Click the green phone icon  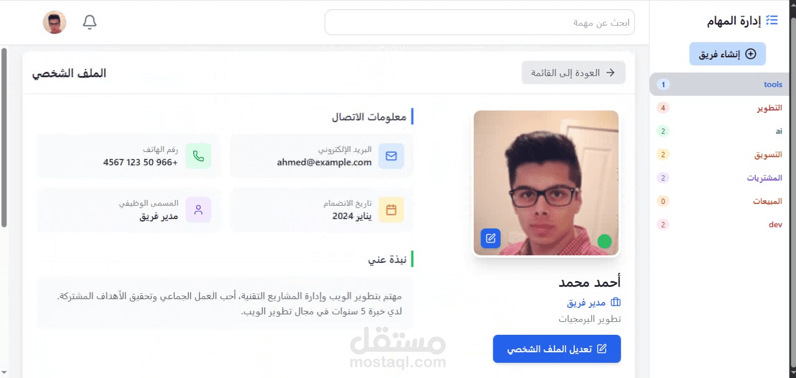tap(198, 156)
